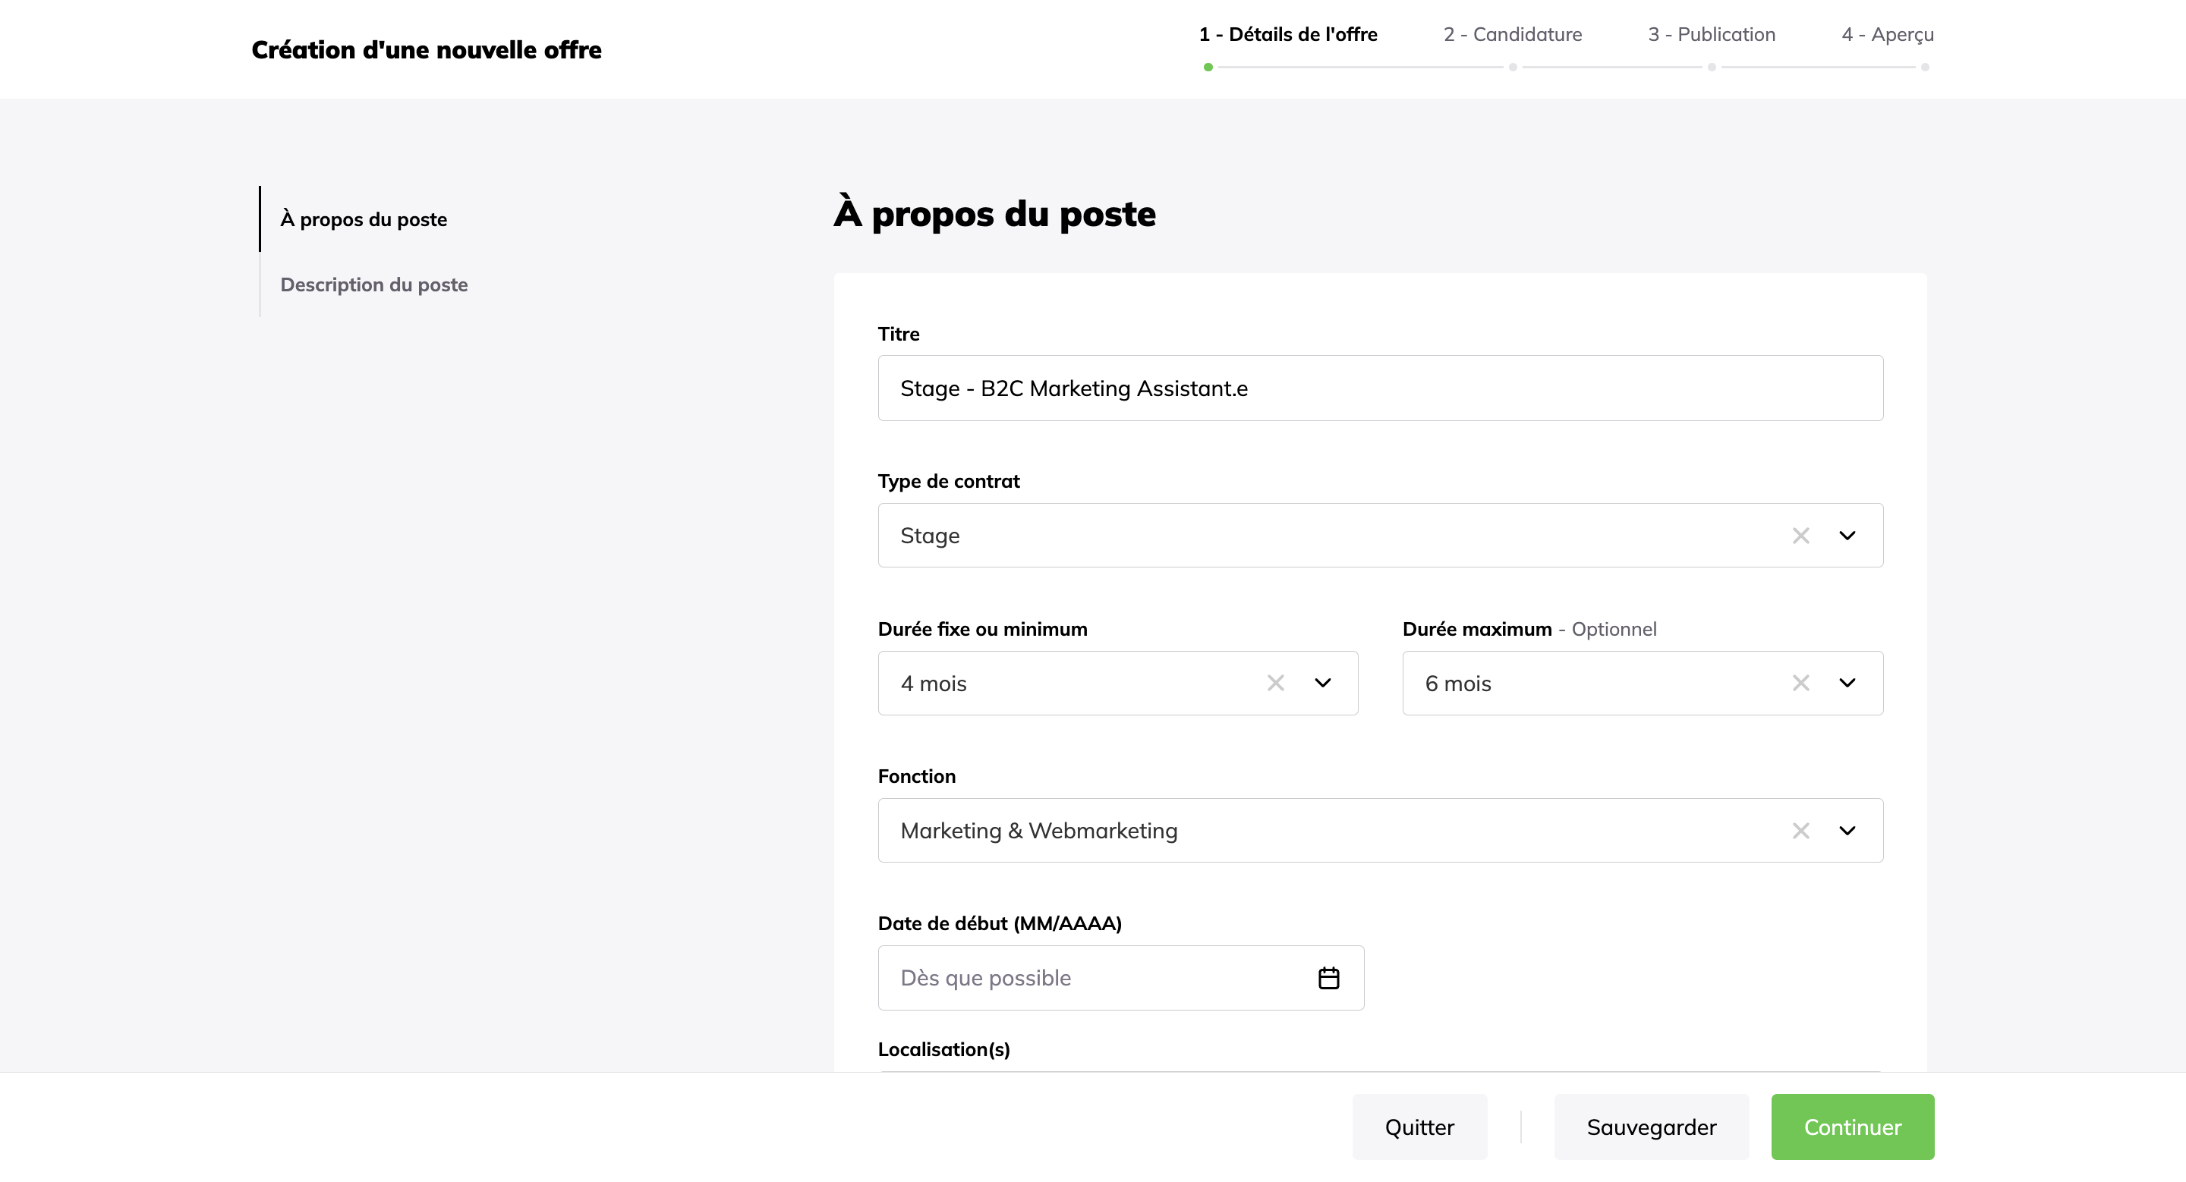Clear the Type de contrat selection

[1800, 536]
